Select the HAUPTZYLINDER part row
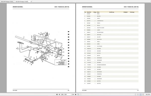This screenshot has width=151, height=96. [111, 28]
